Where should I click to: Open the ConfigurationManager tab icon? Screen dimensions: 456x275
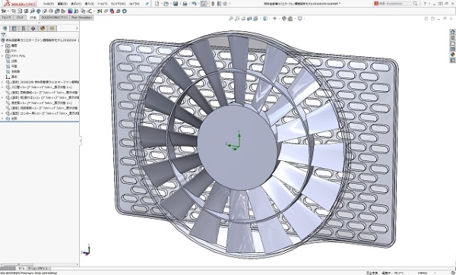(24, 28)
